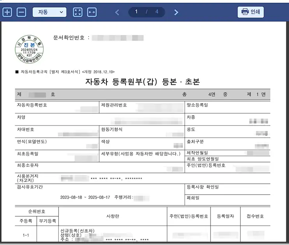Click the 제작연월일 field label
Image resolution: width=289 pixels, height=245 pixels.
pyautogui.click(x=197, y=153)
